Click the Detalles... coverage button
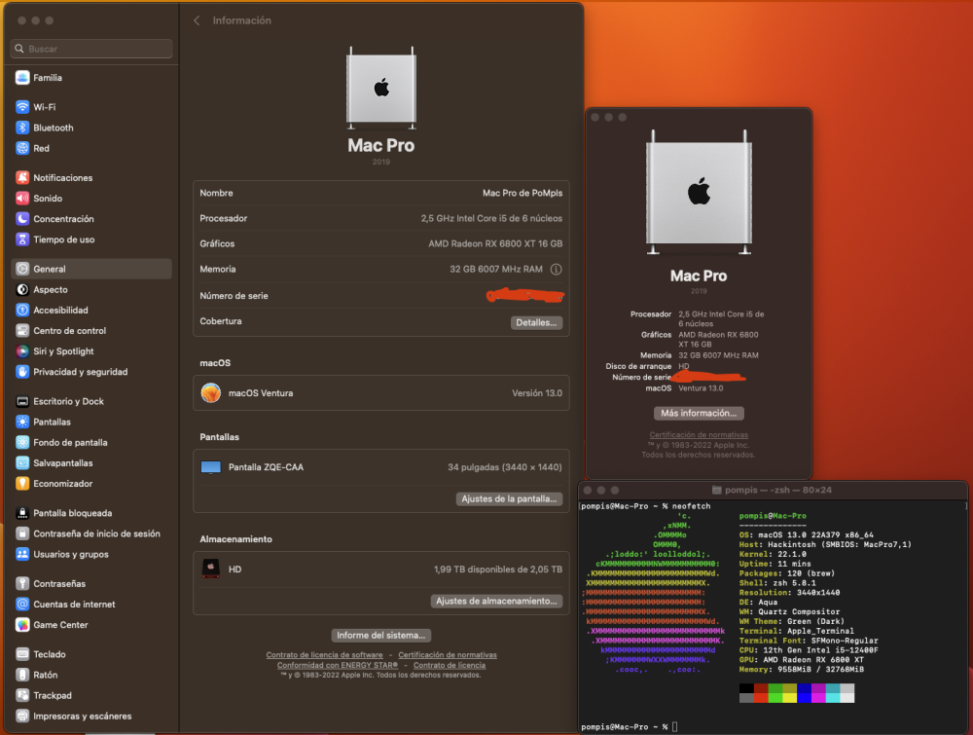Image resolution: width=973 pixels, height=735 pixels. [536, 322]
